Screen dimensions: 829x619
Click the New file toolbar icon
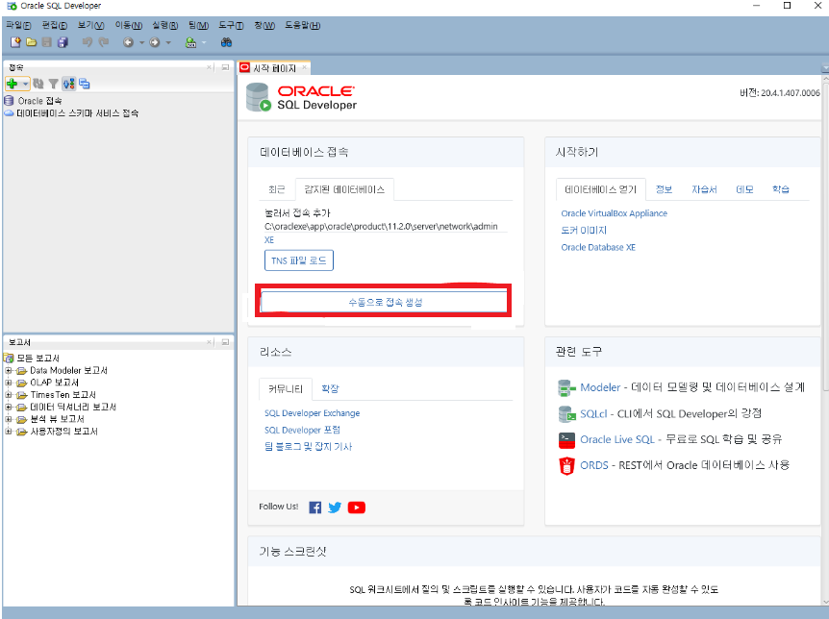click(x=15, y=42)
